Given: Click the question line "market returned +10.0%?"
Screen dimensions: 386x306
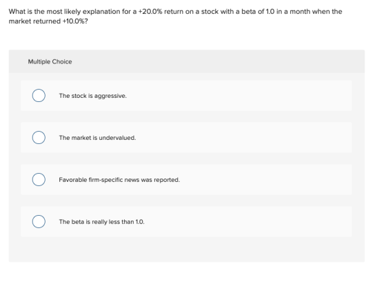Looking at the screenshot, I should [x=48, y=21].
